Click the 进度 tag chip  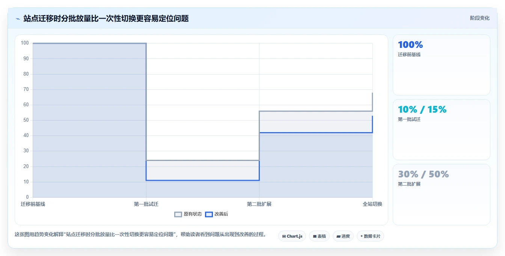tap(343, 236)
